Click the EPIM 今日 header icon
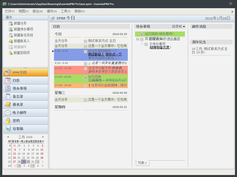Viewport: 237px width, 177px height. (53, 18)
